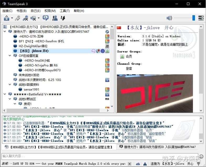Click the 超 badge on -HERO-GTR-瓦特 row
The height and width of the screenshot is (167, 206).
tap(107, 36)
